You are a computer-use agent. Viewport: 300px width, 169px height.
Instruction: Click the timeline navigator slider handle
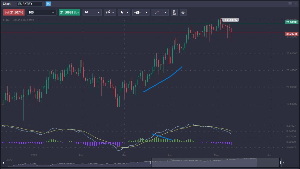(x=151, y=162)
